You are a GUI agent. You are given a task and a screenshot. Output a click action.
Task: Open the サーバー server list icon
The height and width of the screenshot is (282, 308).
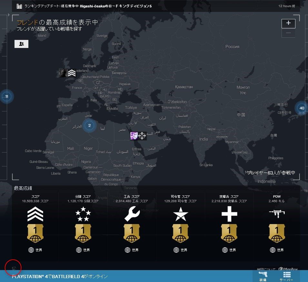287,276
